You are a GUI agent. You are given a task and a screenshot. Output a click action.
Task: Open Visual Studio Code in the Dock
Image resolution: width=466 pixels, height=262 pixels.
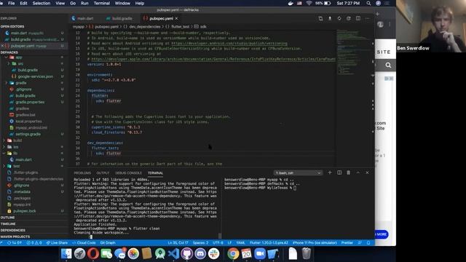click(173, 254)
